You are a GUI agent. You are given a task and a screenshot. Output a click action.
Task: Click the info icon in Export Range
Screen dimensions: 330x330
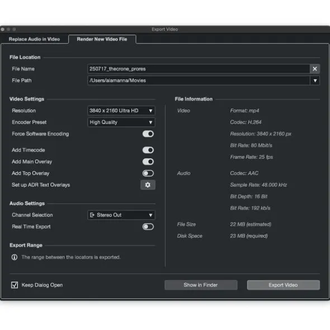click(15, 257)
